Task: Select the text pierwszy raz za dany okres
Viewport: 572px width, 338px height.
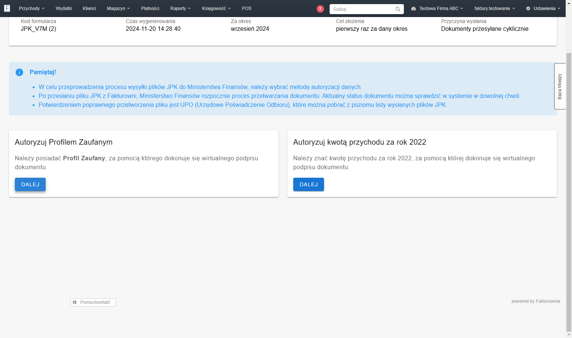Action: tap(372, 29)
